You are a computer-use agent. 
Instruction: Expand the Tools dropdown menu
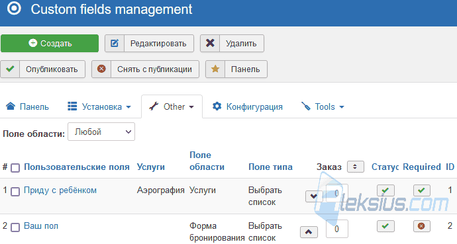click(323, 106)
